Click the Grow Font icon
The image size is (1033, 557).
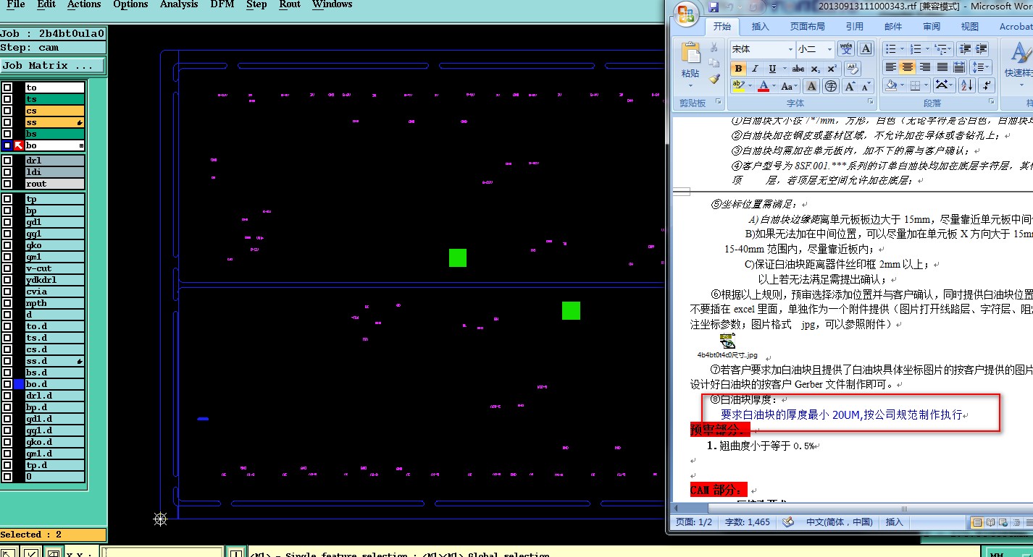pyautogui.click(x=848, y=86)
